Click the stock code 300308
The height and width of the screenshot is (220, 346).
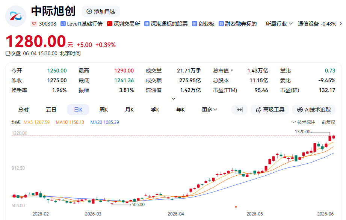click(48, 24)
